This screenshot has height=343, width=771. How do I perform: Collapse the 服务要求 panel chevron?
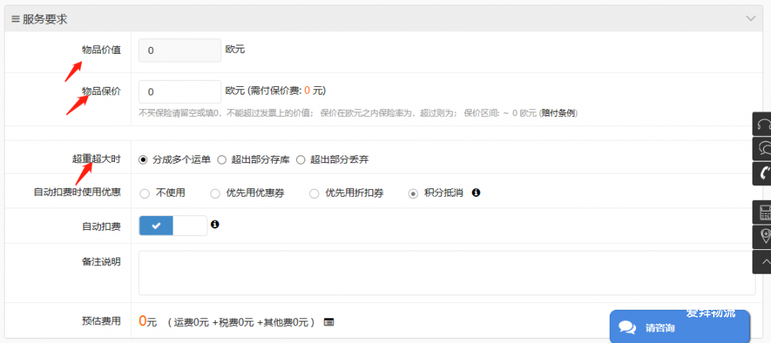[x=750, y=18]
